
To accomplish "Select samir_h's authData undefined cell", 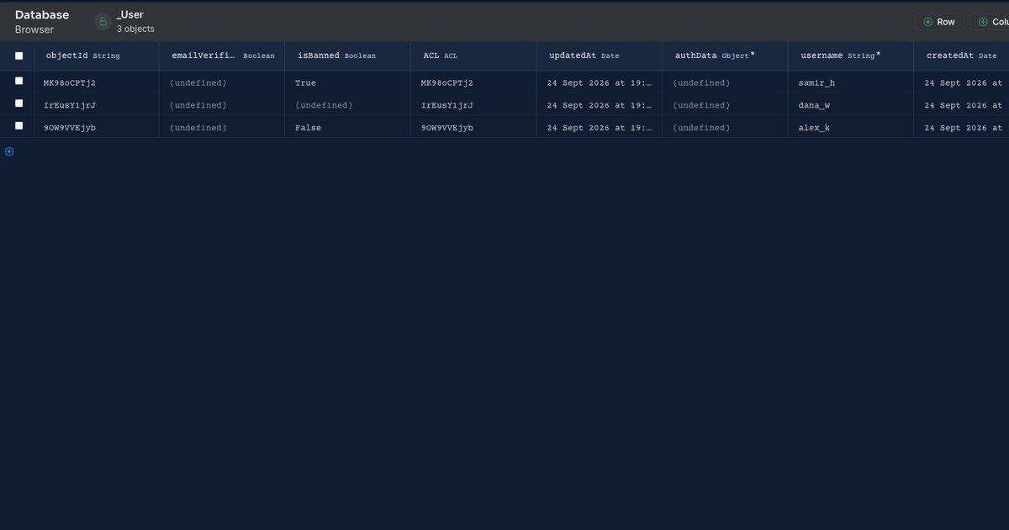I will click(x=725, y=82).
